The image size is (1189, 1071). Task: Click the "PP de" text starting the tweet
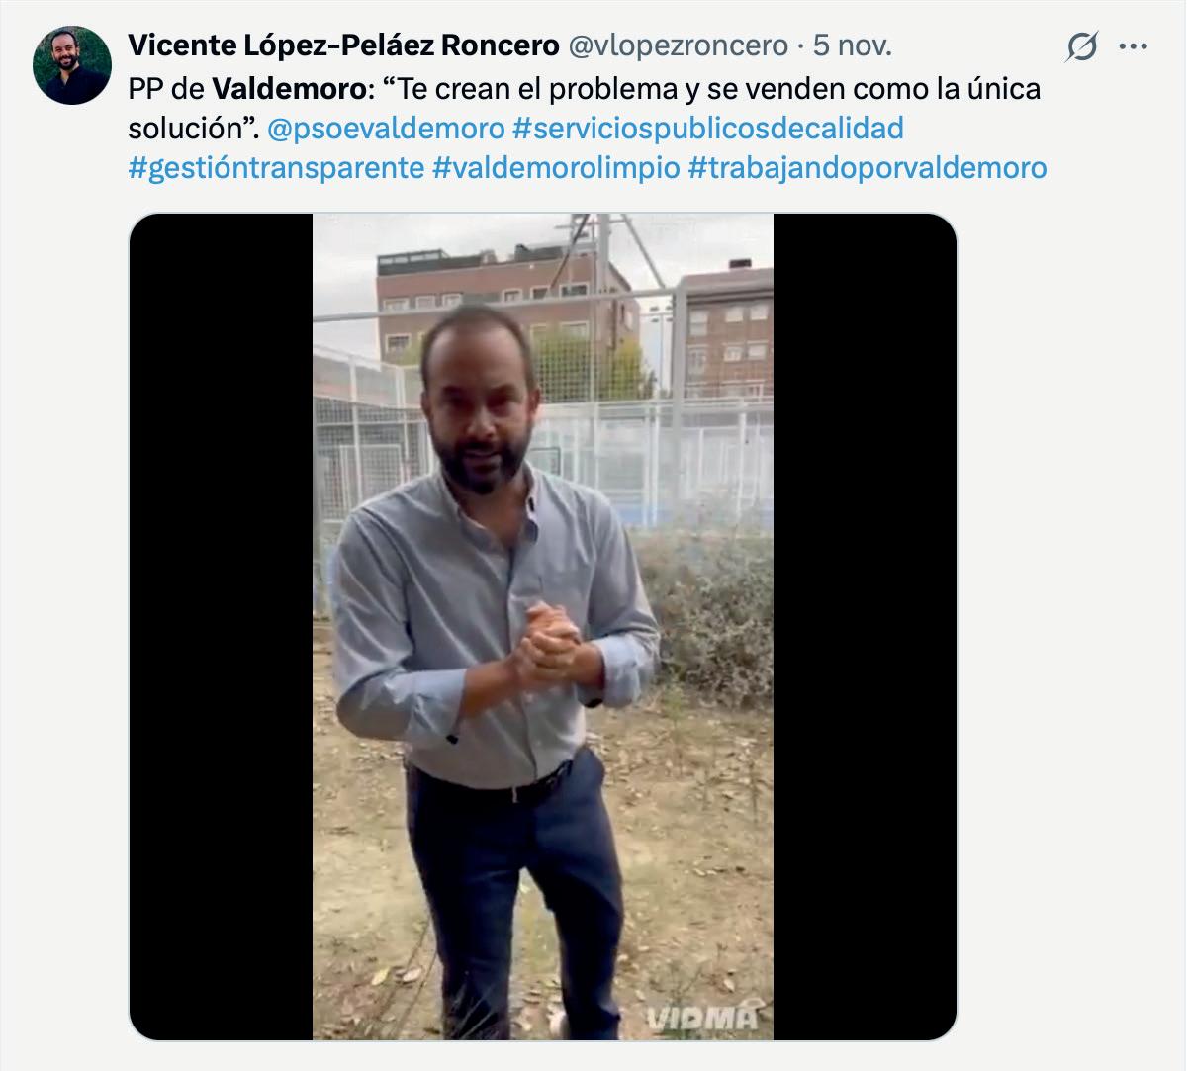pos(166,89)
